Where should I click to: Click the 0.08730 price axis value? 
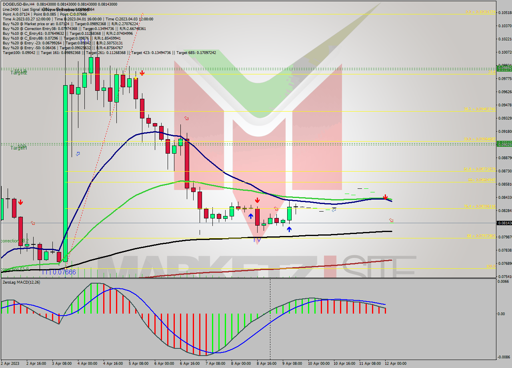505,171
